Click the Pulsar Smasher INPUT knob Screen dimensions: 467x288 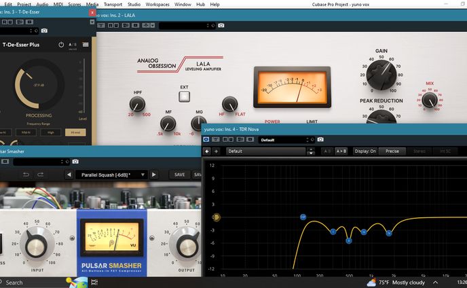point(37,244)
